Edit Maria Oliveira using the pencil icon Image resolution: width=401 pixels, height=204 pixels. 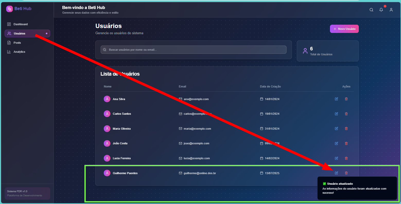(x=336, y=128)
